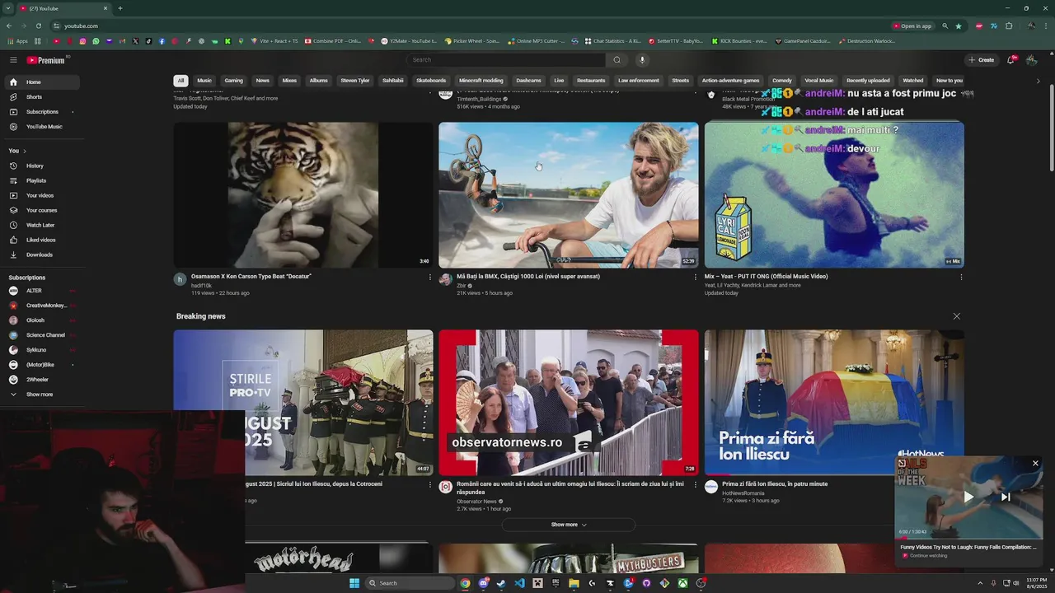Open the tiger Decatur beat thumbnail
1055x593 pixels.
tap(303, 195)
